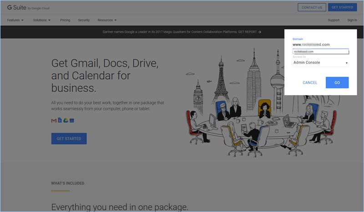
Task: Open the Solutions dropdown menu
Action: pyautogui.click(x=42, y=20)
